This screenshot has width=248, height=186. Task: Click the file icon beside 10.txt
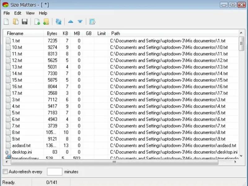pos(8,47)
